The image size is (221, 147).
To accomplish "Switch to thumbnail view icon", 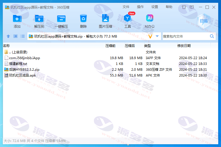I will (15, 36).
